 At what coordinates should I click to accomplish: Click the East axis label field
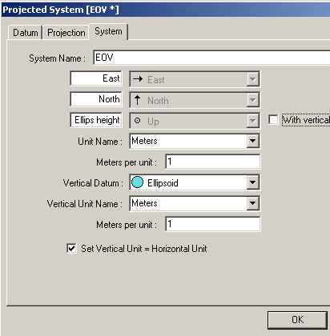[96, 78]
